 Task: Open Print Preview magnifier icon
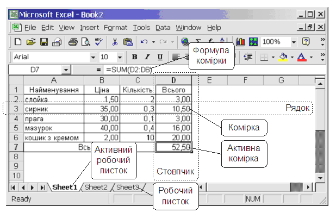coord(86,41)
